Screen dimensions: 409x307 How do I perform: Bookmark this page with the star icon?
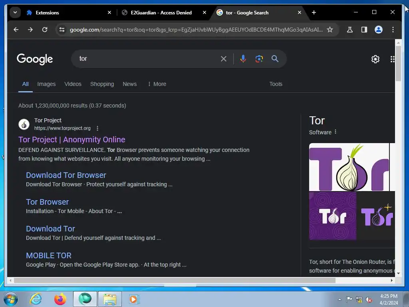[330, 30]
